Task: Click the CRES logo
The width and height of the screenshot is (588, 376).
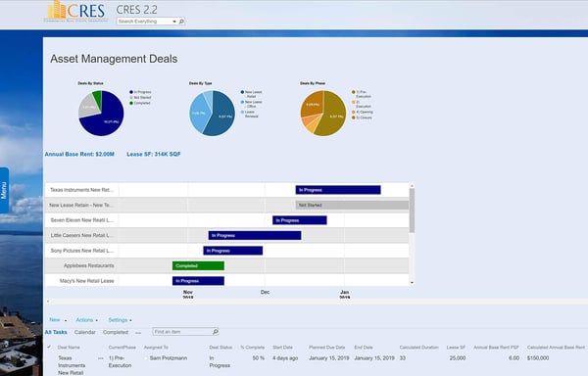Action: [76, 11]
